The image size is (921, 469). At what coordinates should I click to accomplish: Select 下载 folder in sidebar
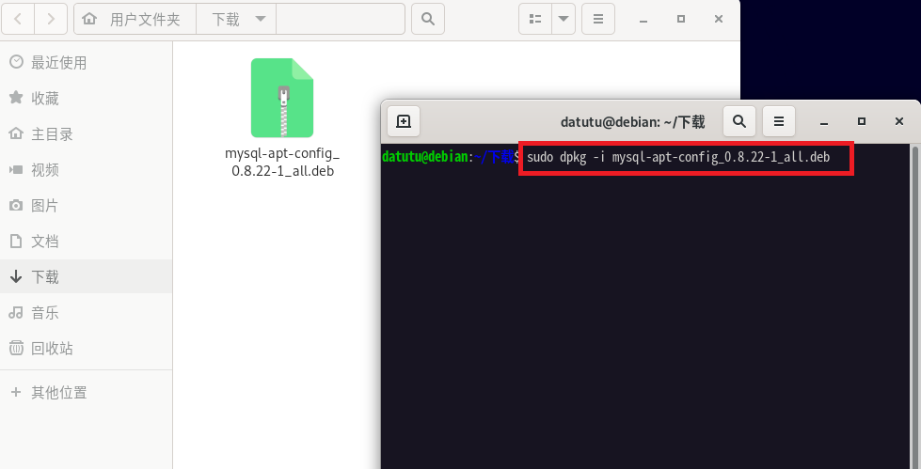[x=87, y=276]
